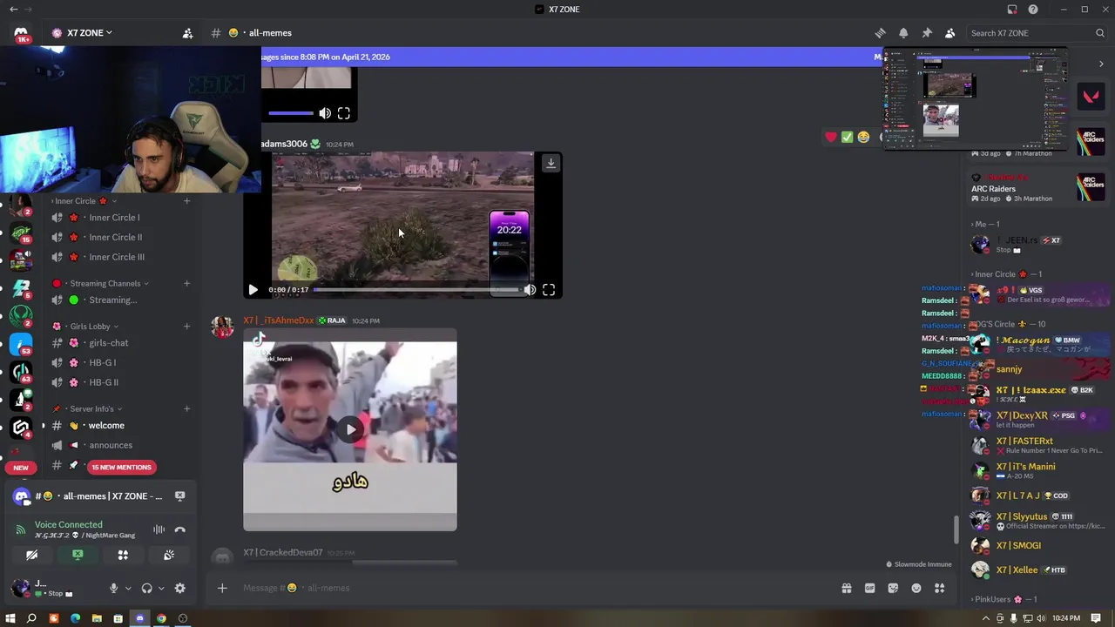The image size is (1115, 627).
Task: Mute the adams3006 video volume
Action: point(530,290)
